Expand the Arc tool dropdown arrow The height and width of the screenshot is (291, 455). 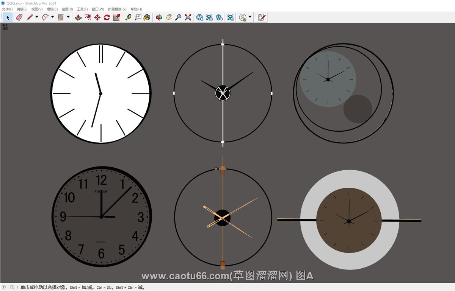[x=52, y=17]
